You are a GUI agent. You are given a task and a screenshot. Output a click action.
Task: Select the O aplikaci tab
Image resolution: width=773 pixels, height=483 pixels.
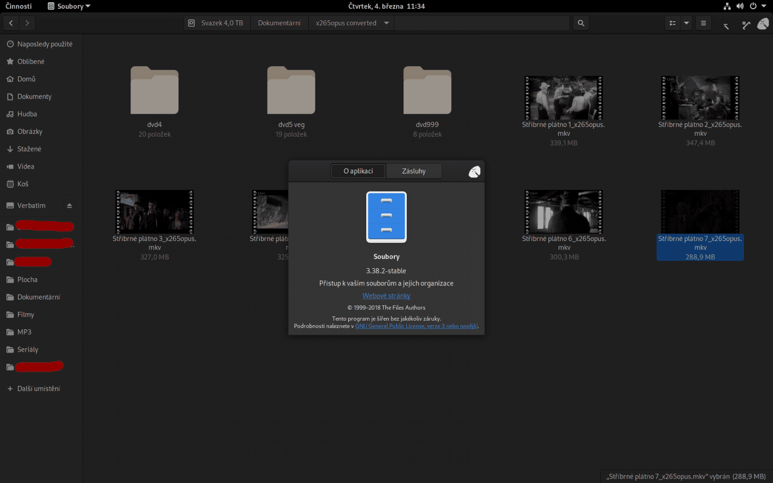[x=358, y=171]
